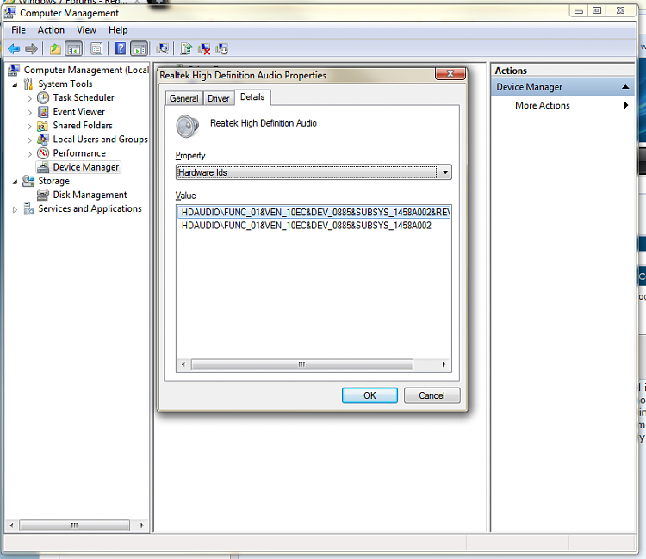Open the Help menu
646x559 pixels.
118,30
